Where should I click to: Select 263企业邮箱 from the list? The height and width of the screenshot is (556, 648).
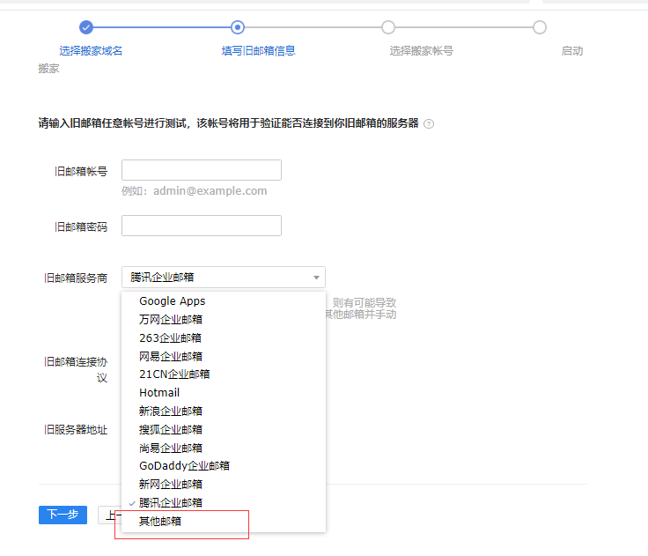(x=170, y=337)
